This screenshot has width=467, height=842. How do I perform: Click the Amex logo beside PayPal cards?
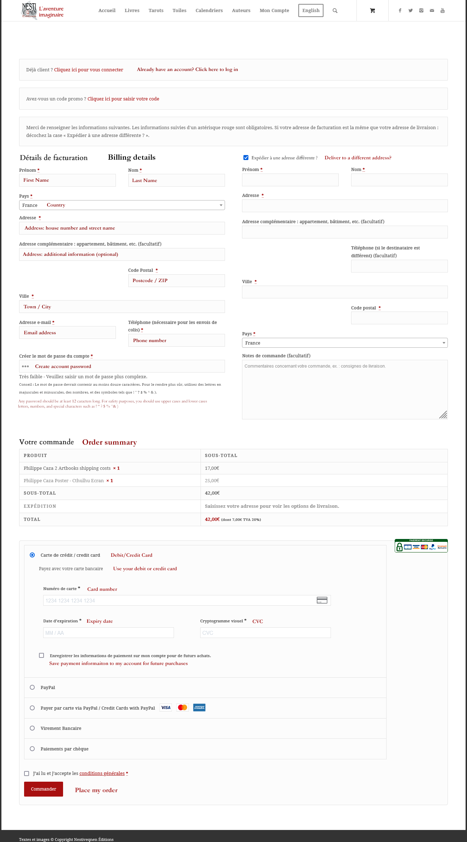pyautogui.click(x=199, y=708)
